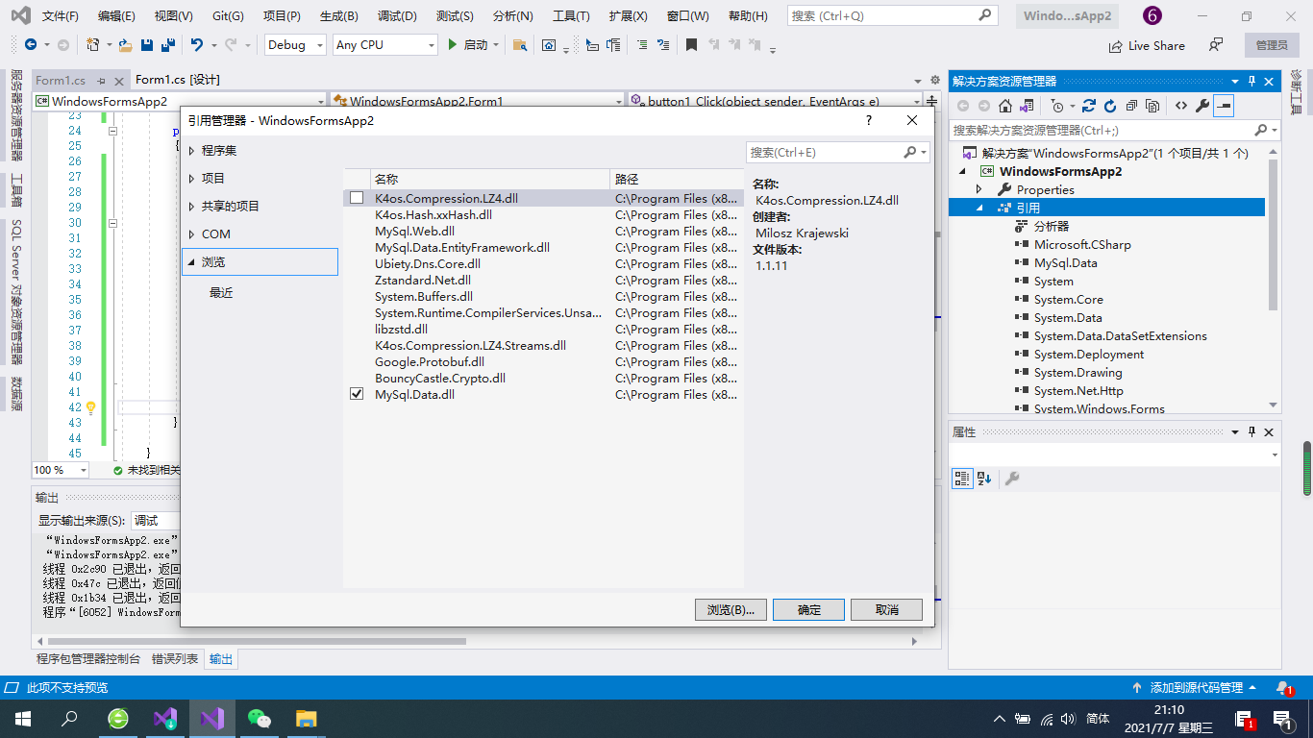Open File Explorer from the taskbar

click(x=307, y=718)
